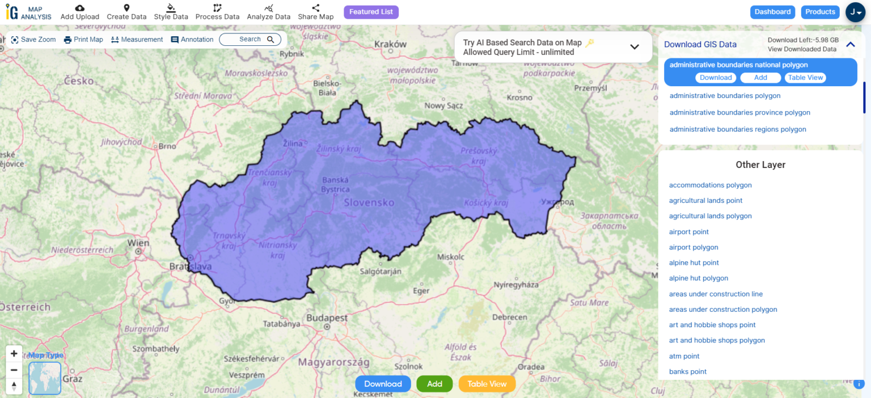Screen dimensions: 871x398
Task: Go to the Dashboard
Action: coord(772,11)
